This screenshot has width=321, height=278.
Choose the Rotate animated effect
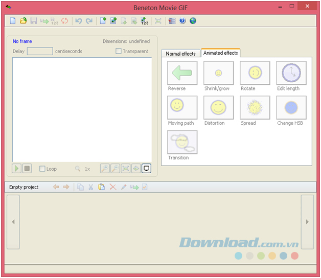pyautogui.click(x=255, y=73)
